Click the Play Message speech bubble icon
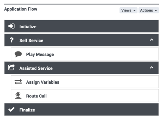 point(18,54)
